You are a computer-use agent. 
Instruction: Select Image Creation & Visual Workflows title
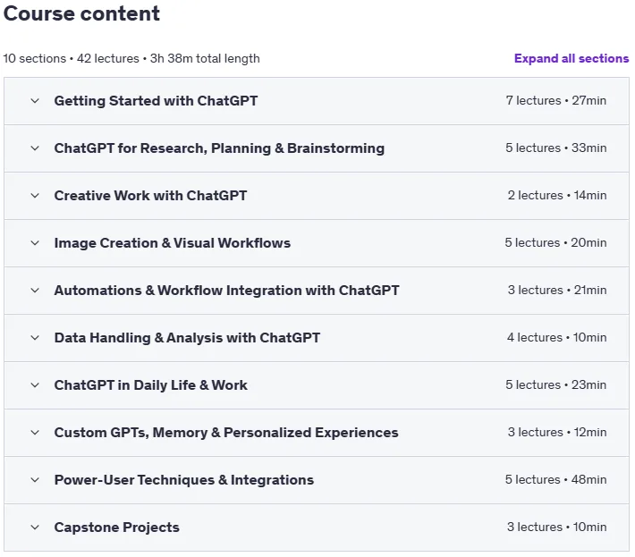pos(173,243)
